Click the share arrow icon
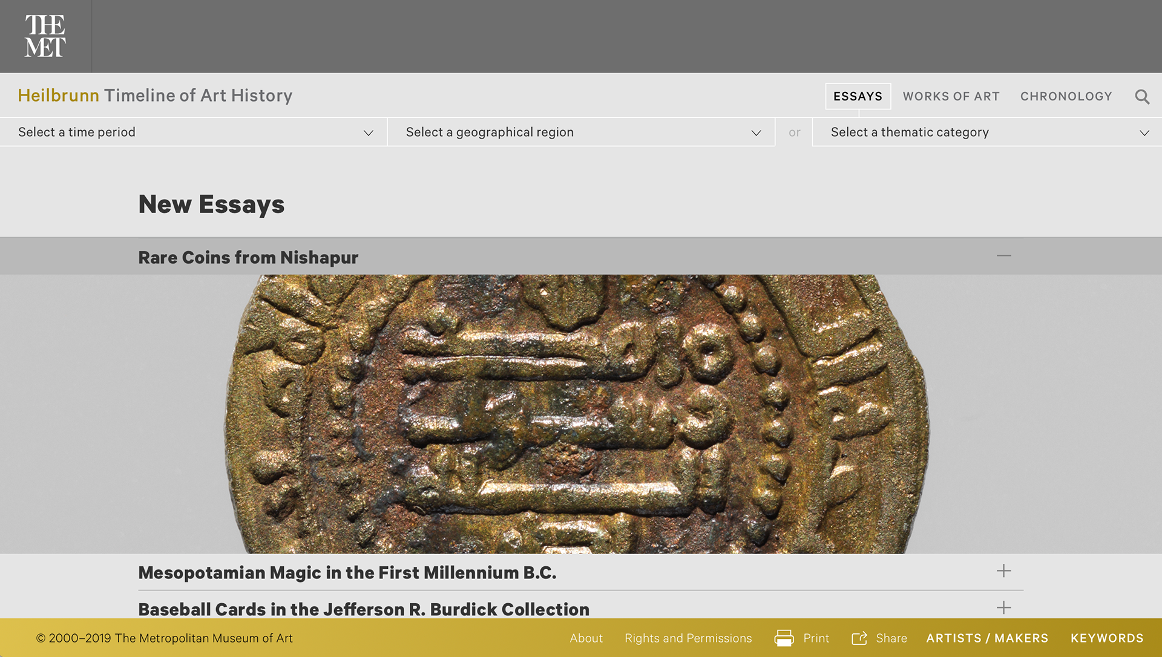The height and width of the screenshot is (657, 1162). (859, 638)
